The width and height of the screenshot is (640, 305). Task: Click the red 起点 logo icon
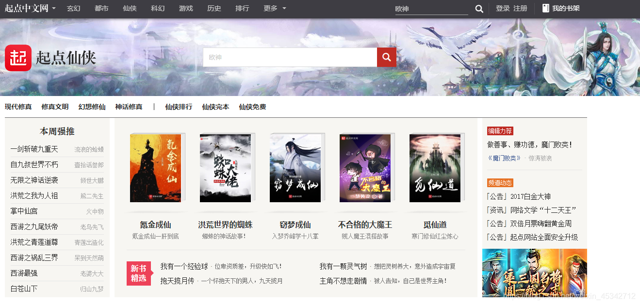18,58
